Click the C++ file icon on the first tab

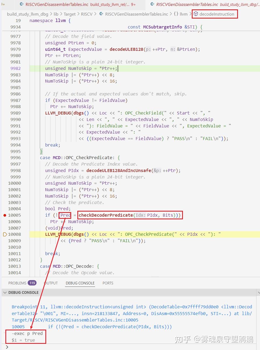click(x=21, y=4)
